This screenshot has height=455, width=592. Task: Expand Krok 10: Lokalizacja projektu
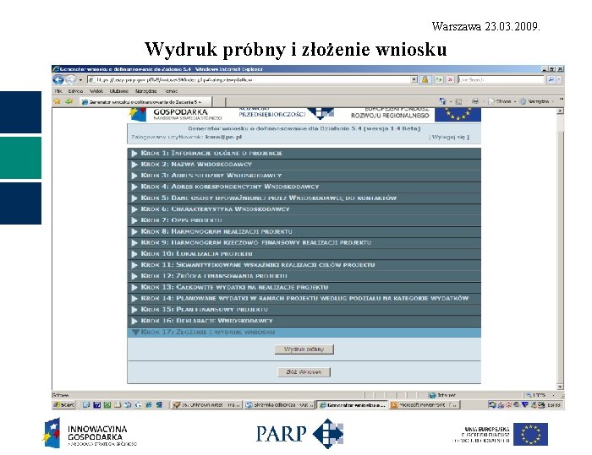[x=304, y=254]
